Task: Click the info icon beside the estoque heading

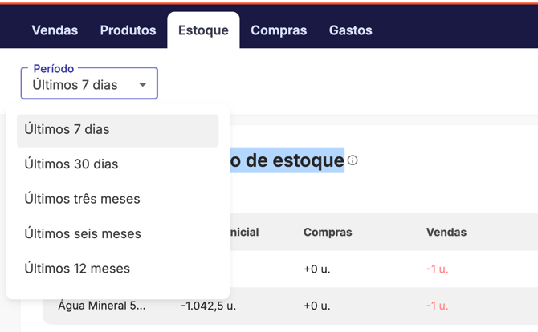Action: click(x=353, y=160)
